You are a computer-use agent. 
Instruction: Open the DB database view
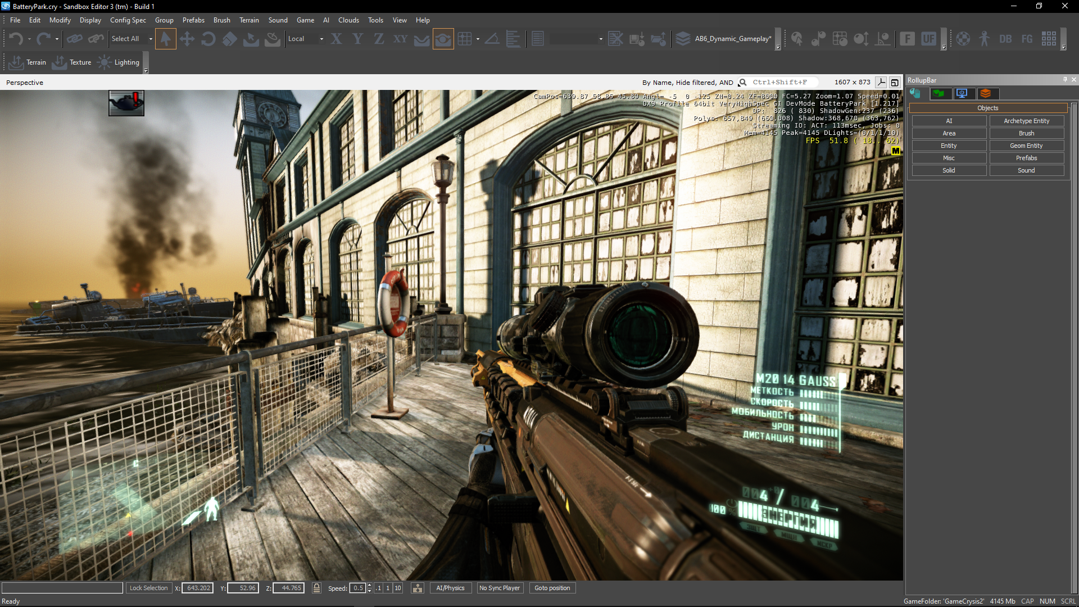[1005, 39]
